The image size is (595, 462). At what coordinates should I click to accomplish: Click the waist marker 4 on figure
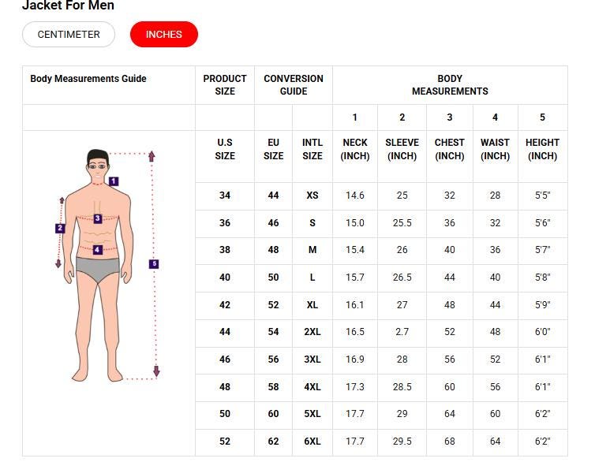(97, 250)
